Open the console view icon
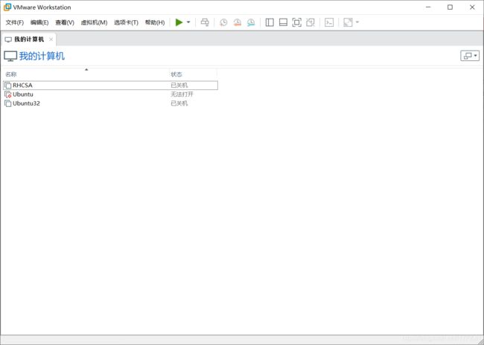 coord(329,22)
